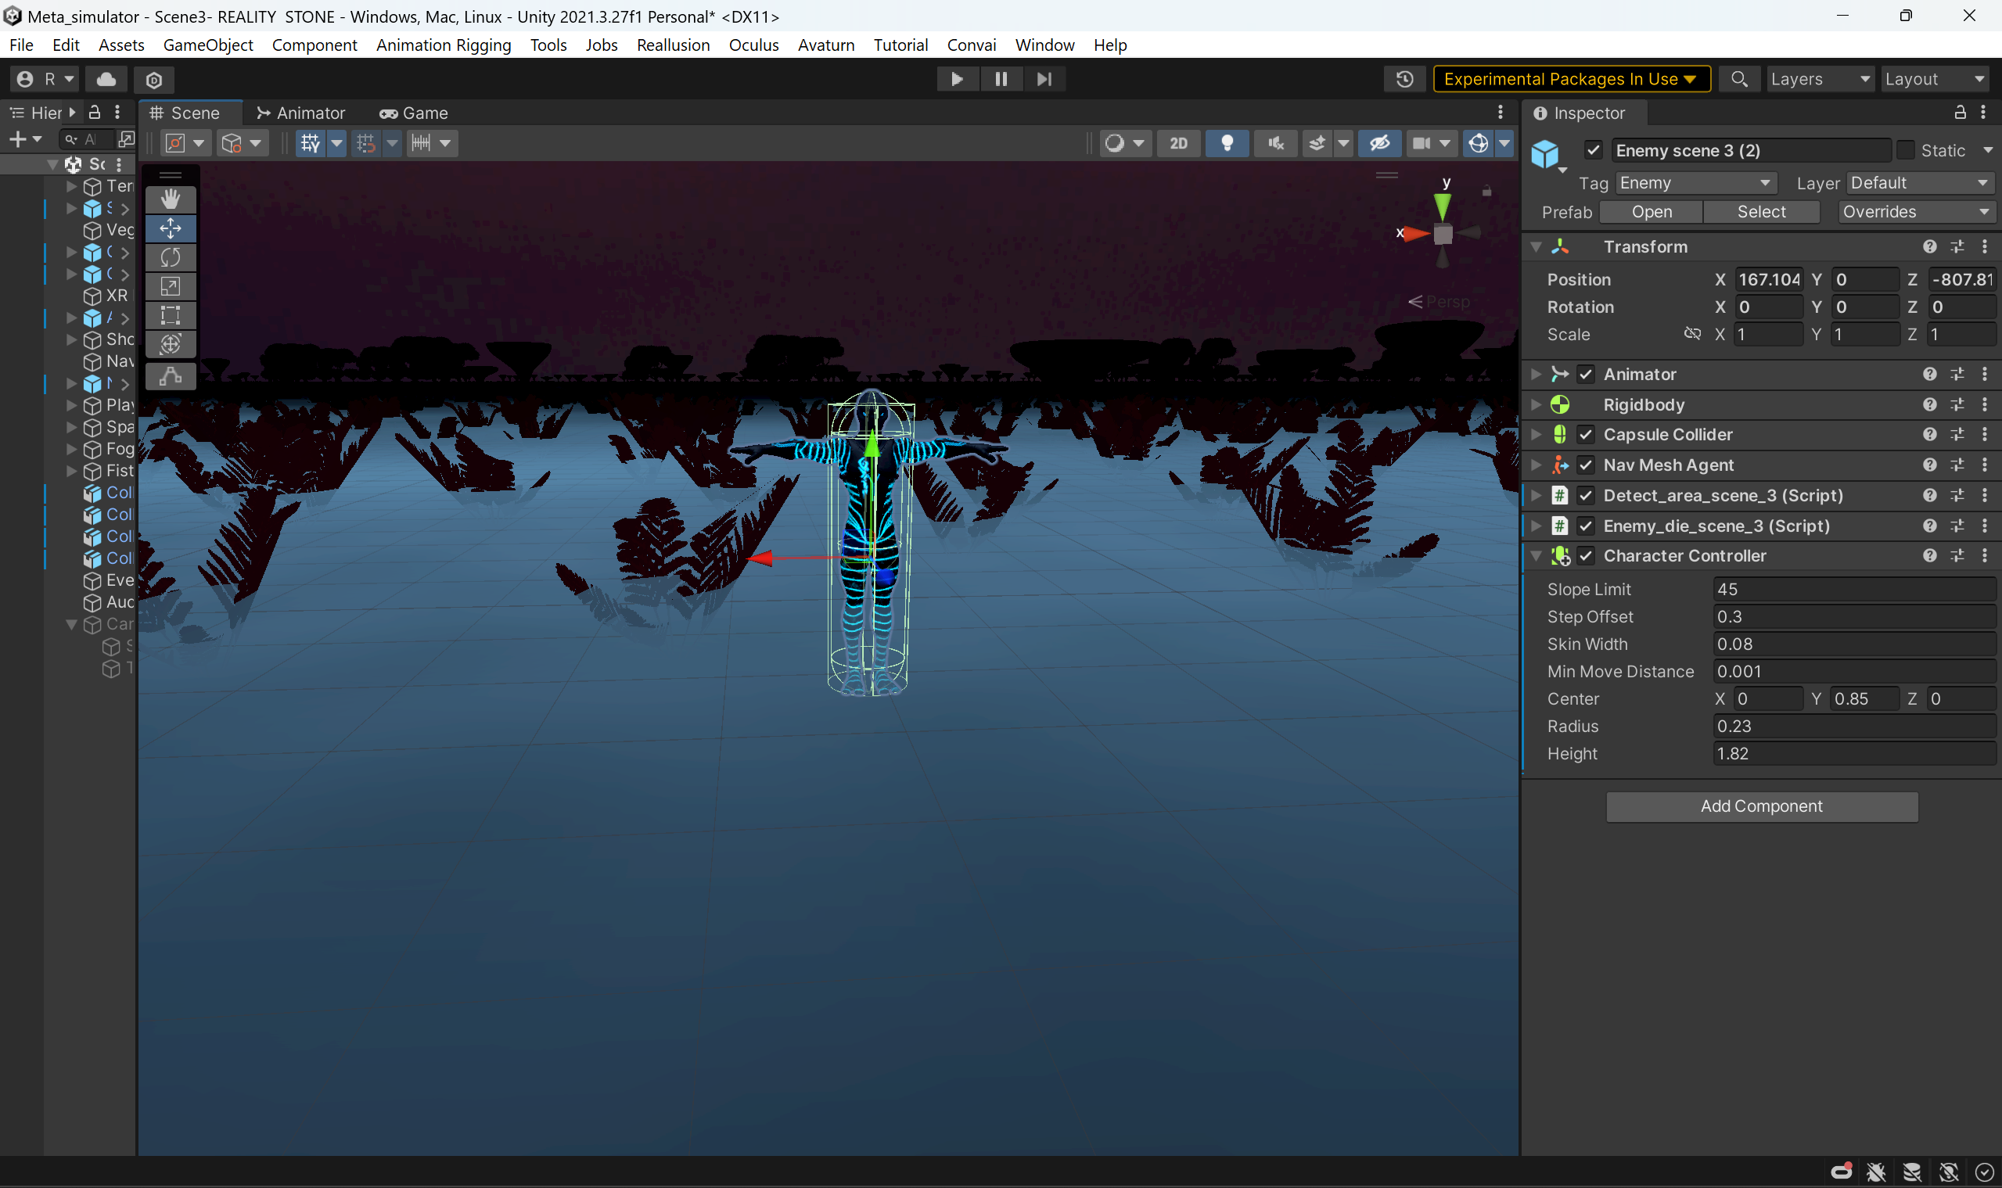The height and width of the screenshot is (1188, 2002).
Task: Select the Scale tool
Action: point(171,285)
